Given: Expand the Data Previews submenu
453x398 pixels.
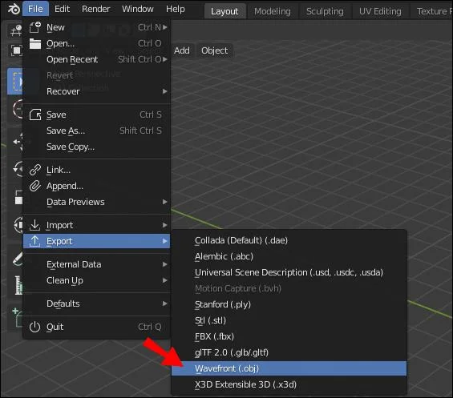Looking at the screenshot, I should coord(97,202).
